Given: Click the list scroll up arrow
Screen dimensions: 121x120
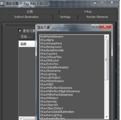Looking at the screenshot, I should pos(107,37).
